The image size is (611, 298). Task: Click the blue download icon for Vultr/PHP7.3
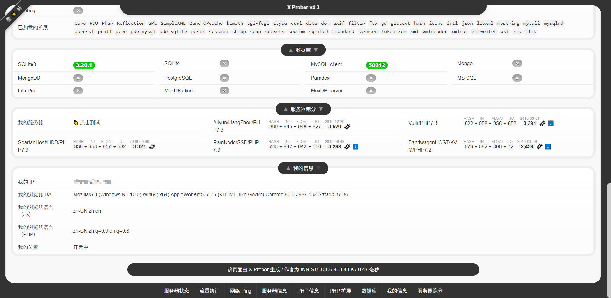pos(551,123)
